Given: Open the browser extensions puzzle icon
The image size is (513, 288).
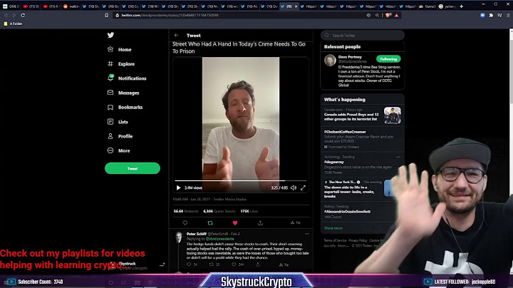Looking at the screenshot, I should pos(491,15).
